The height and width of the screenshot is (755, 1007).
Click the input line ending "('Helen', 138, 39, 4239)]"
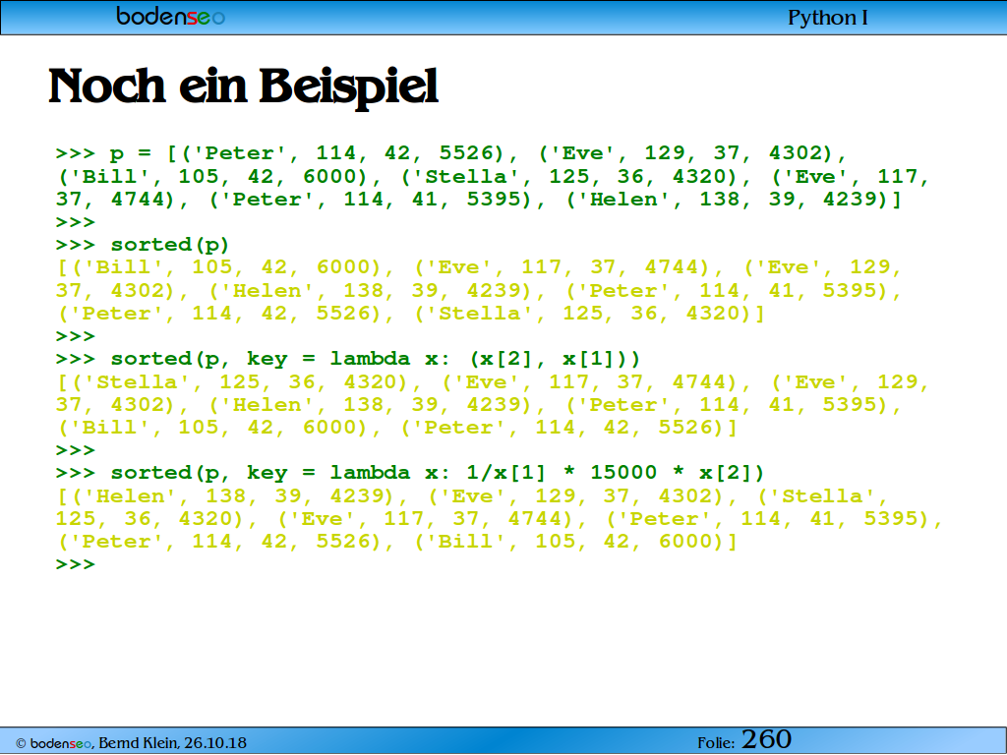(x=479, y=200)
